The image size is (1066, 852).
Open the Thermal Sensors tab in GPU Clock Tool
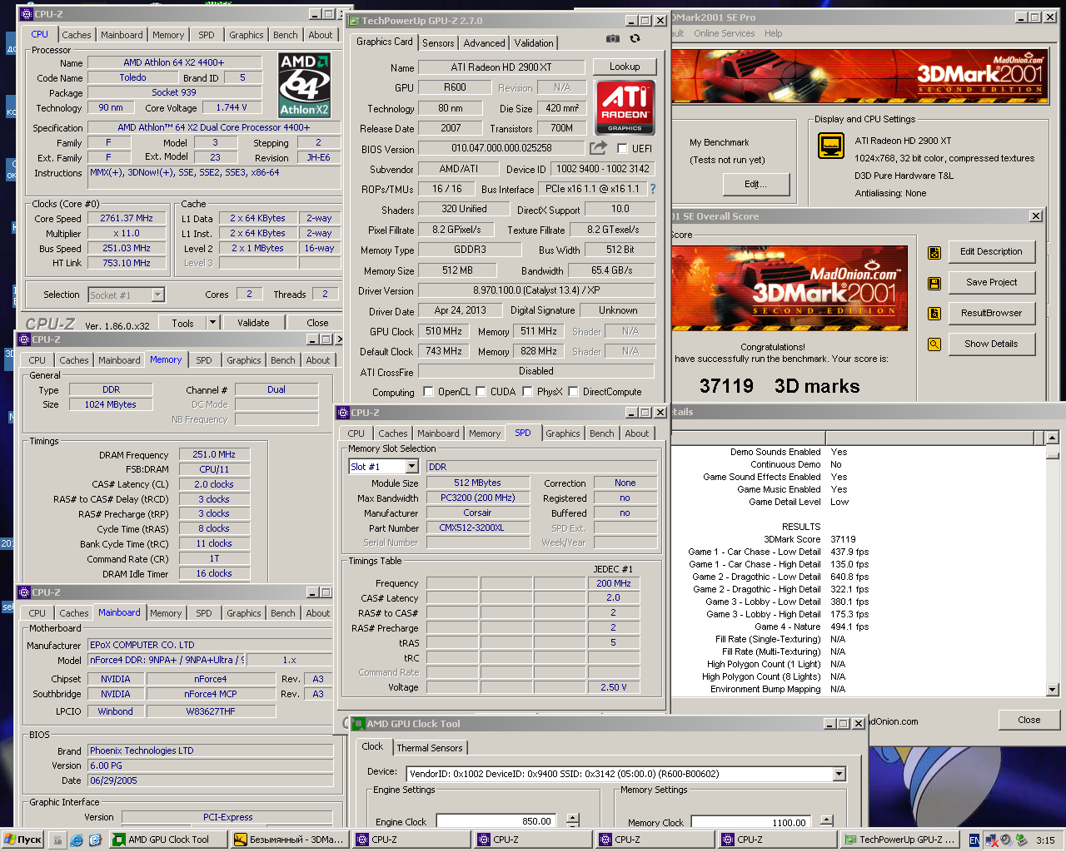430,748
